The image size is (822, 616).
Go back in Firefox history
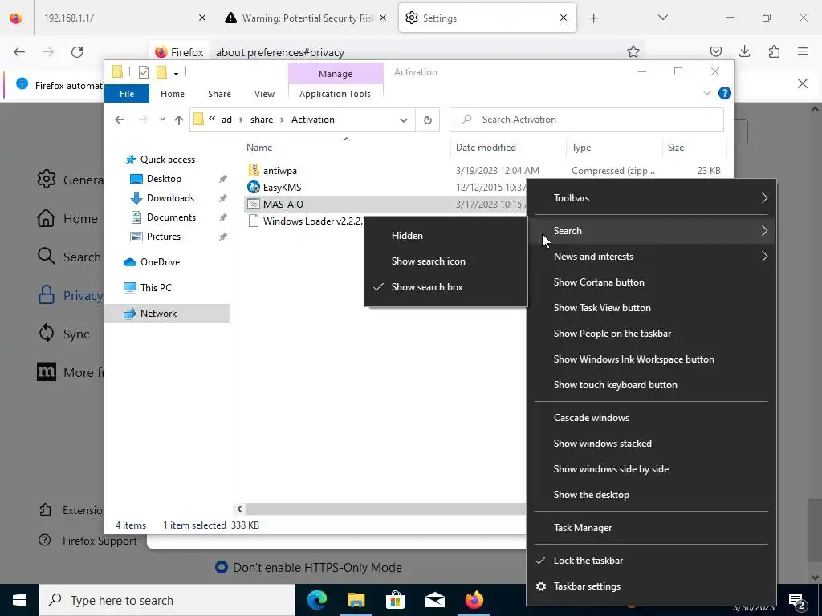(x=19, y=52)
